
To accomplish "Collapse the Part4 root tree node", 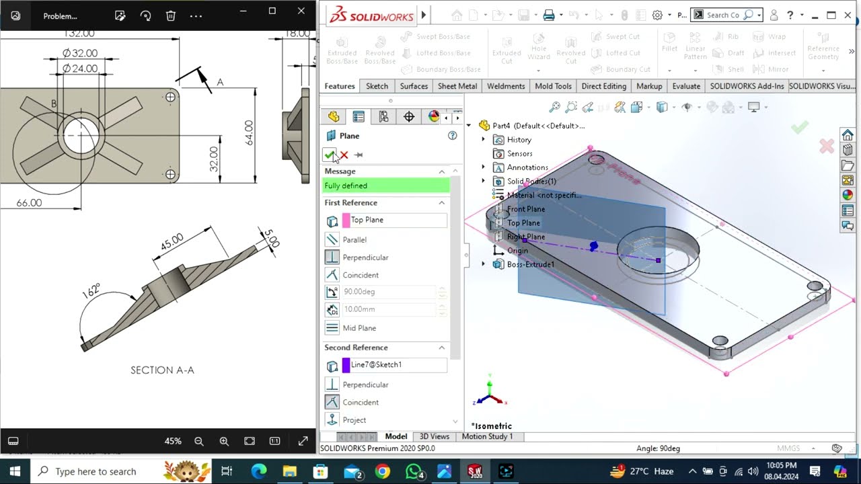I will point(470,126).
